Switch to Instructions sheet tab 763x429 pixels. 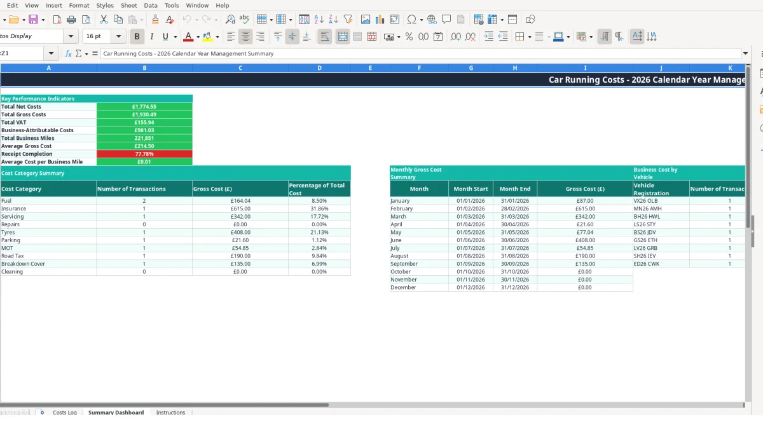170,412
